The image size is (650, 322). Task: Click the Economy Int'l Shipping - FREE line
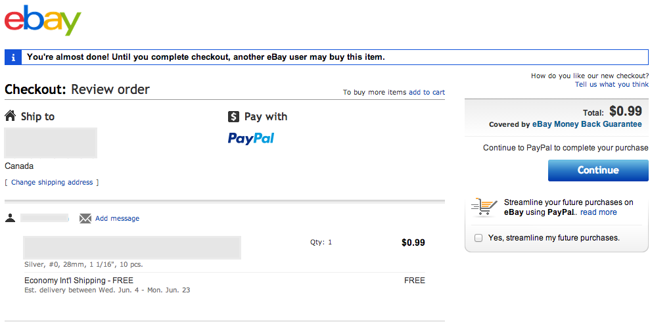coord(78,281)
